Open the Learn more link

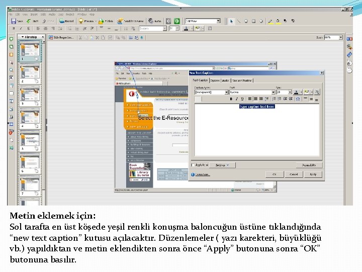(203, 175)
